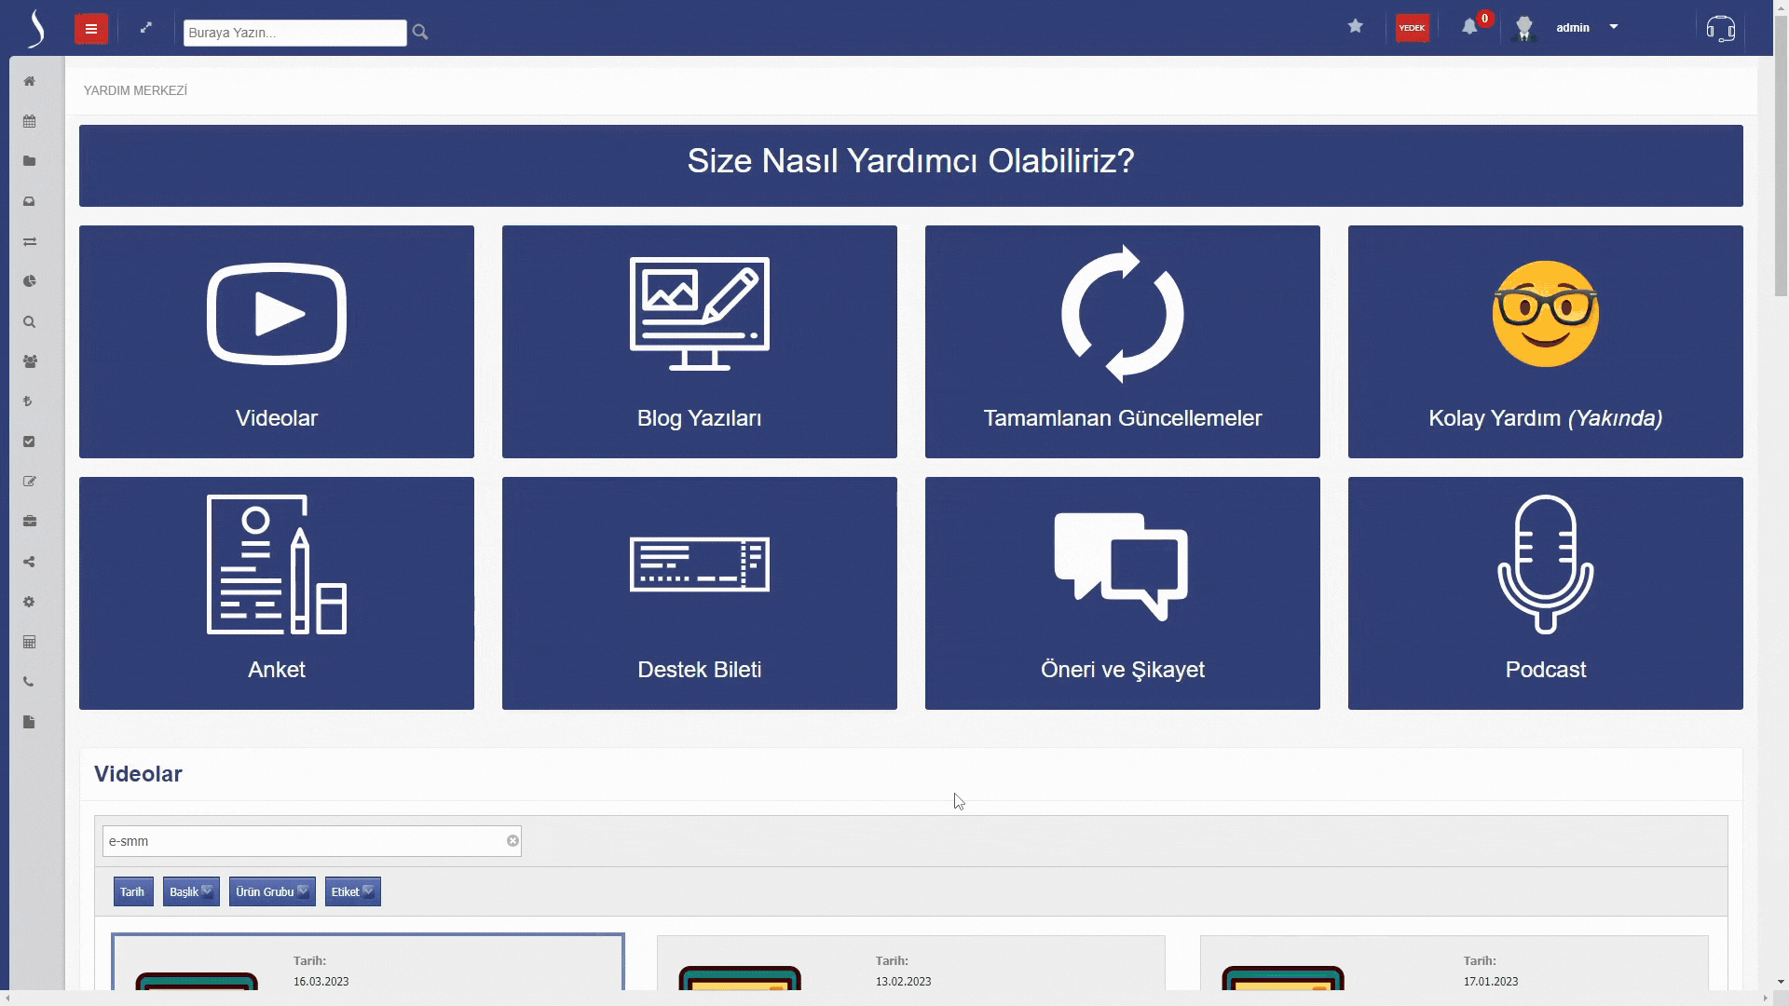Open notifications bell icon
1789x1006 pixels.
(x=1469, y=27)
